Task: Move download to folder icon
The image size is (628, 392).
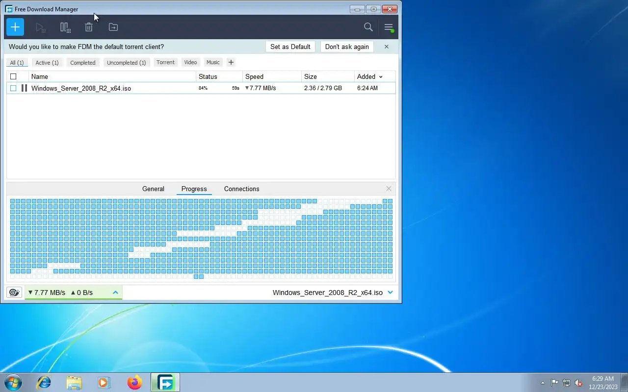Action: point(113,27)
